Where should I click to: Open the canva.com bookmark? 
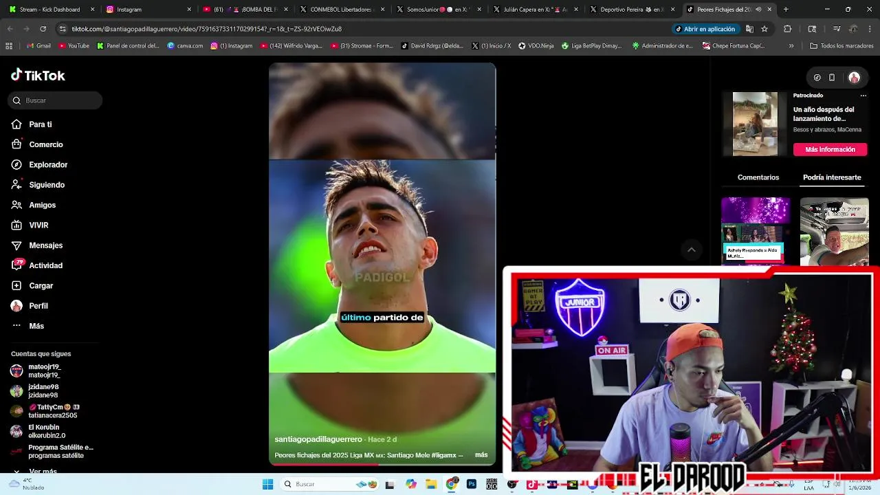(x=185, y=46)
